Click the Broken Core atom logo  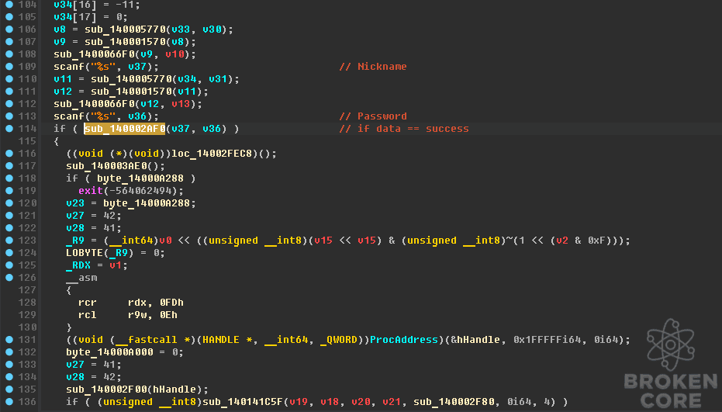(x=670, y=344)
